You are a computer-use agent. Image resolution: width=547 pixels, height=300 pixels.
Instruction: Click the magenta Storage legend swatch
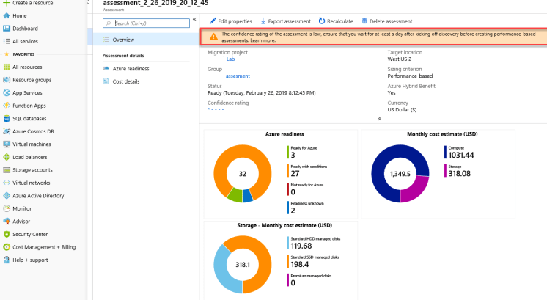coord(445,171)
